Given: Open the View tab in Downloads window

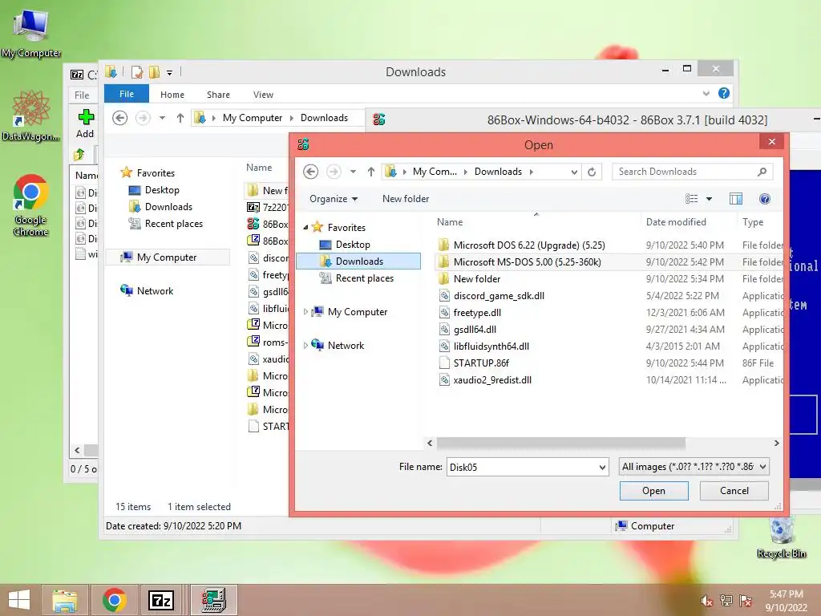Looking at the screenshot, I should point(263,95).
